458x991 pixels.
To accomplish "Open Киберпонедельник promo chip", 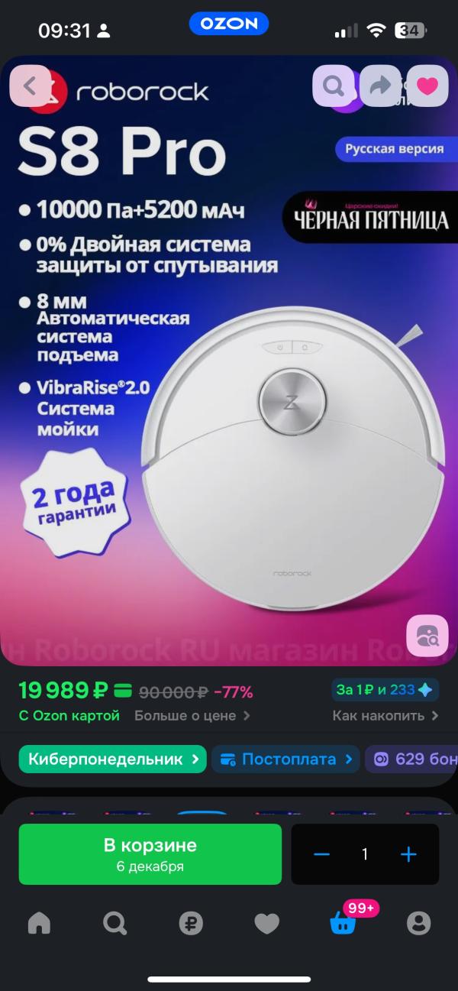I will coord(113,759).
